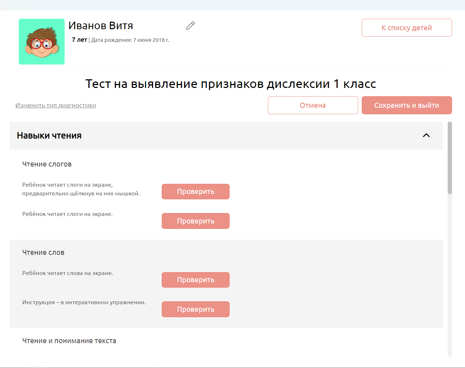Click the scrollbar track below the thumb
Image resolution: width=465 pixels, height=368 pixels.
tap(449, 274)
